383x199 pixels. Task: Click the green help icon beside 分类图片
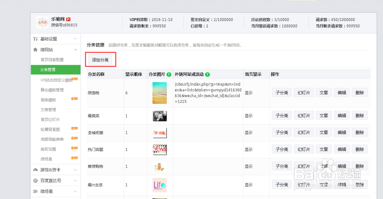point(169,75)
